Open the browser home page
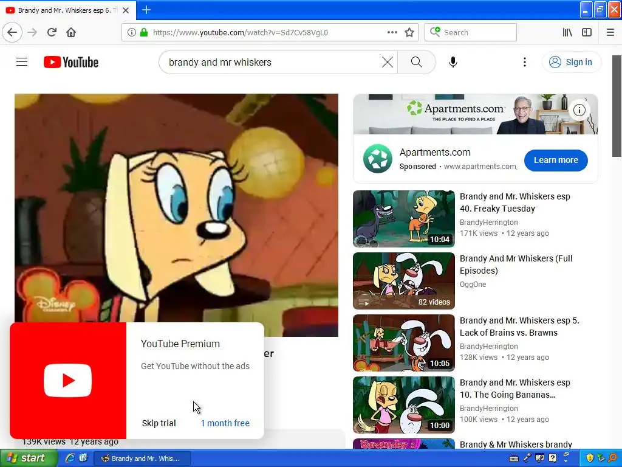The height and width of the screenshot is (467, 622). click(x=71, y=32)
